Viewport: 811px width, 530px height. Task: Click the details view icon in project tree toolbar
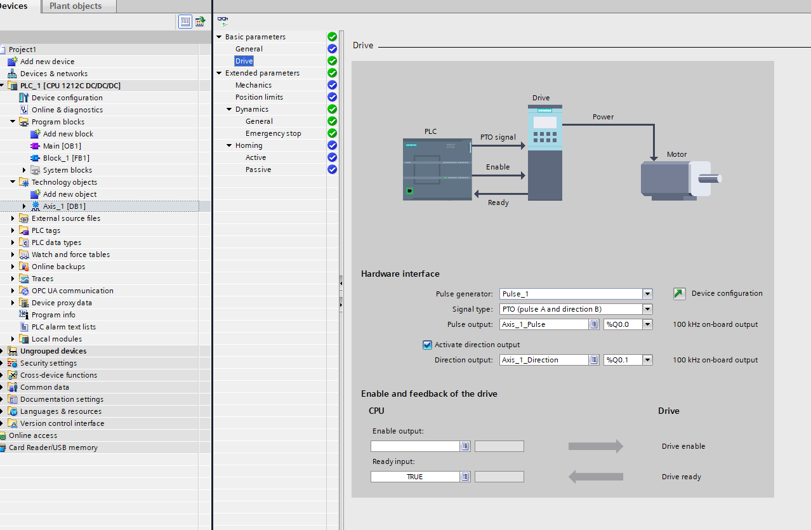185,22
